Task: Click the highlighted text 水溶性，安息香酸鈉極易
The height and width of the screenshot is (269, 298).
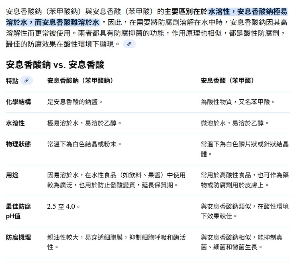Action: pyautogui.click(x=247, y=11)
